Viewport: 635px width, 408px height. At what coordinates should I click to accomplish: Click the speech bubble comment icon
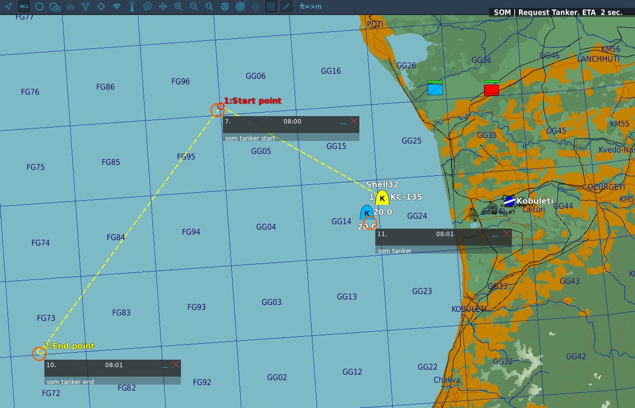(x=147, y=7)
